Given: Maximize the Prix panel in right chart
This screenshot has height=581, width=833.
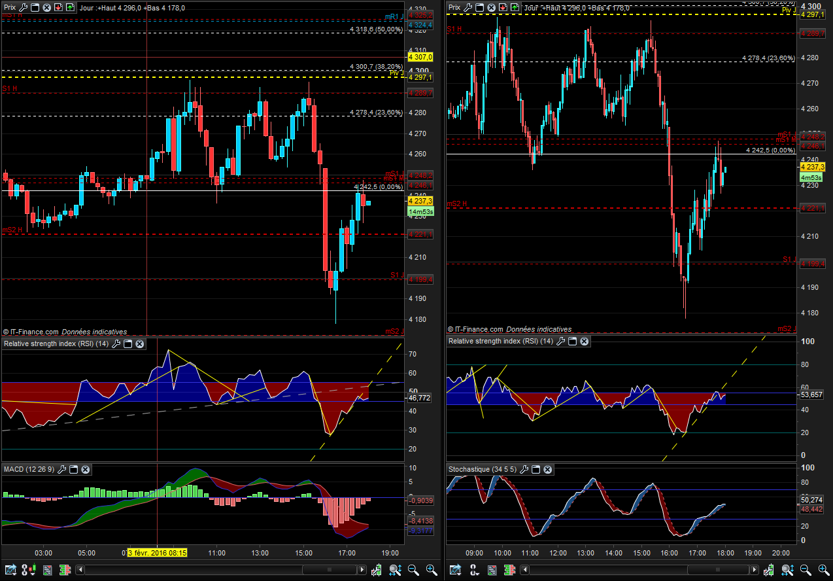Looking at the screenshot, I should pyautogui.click(x=480, y=8).
